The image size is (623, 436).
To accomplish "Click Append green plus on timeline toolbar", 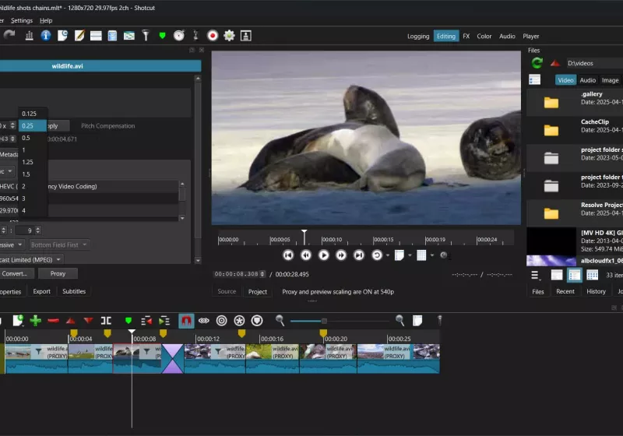I will click(35, 321).
